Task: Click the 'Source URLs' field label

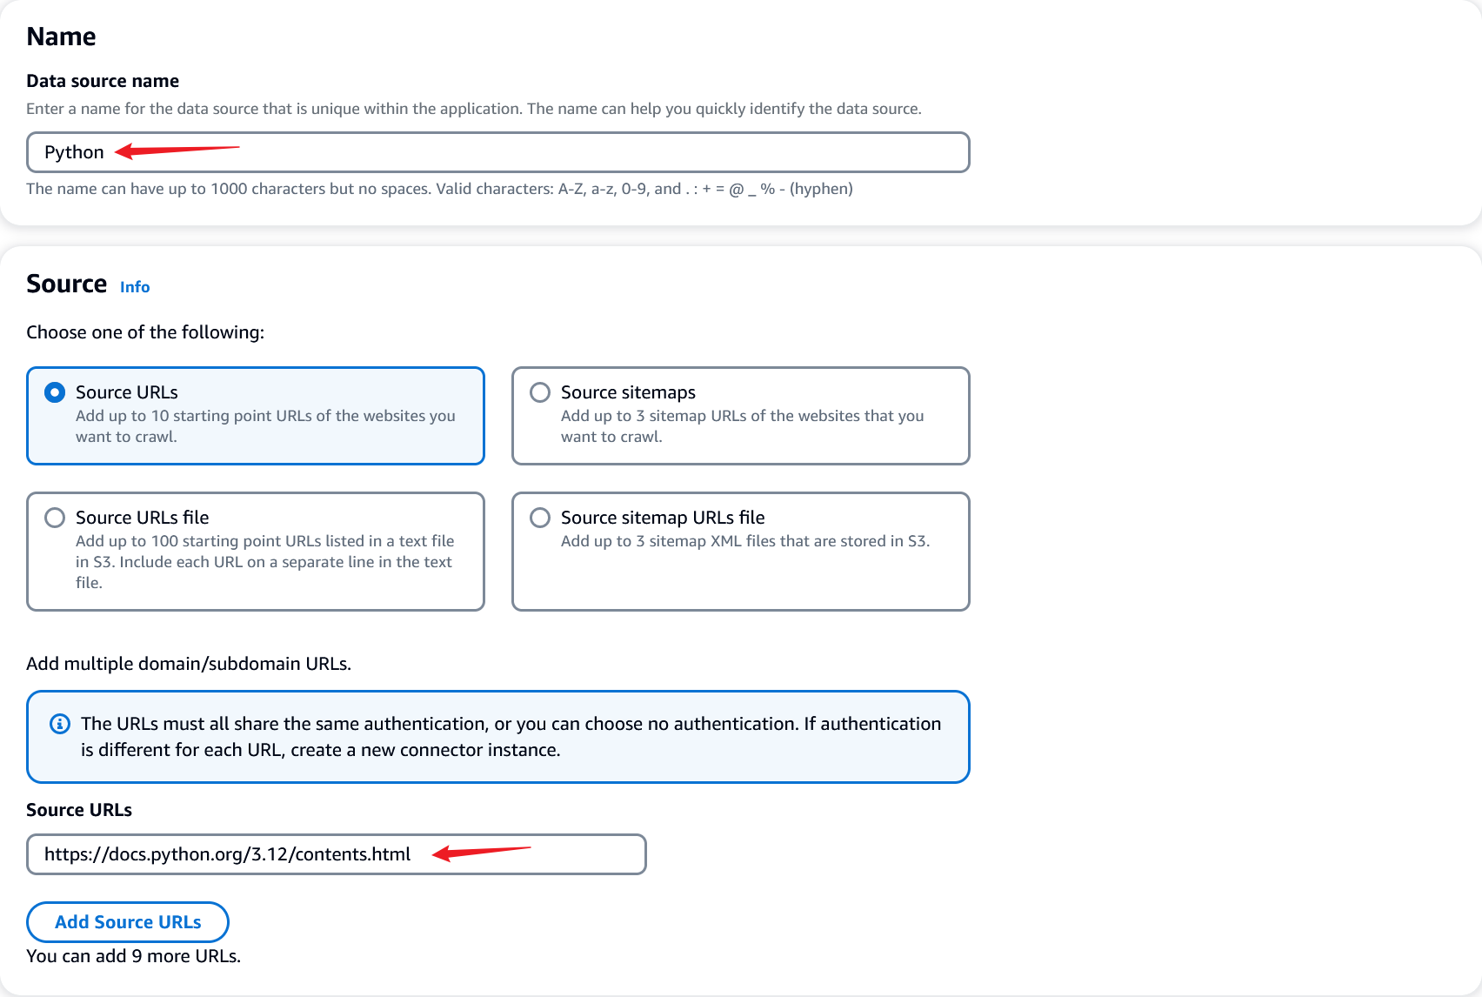Action: 79,810
